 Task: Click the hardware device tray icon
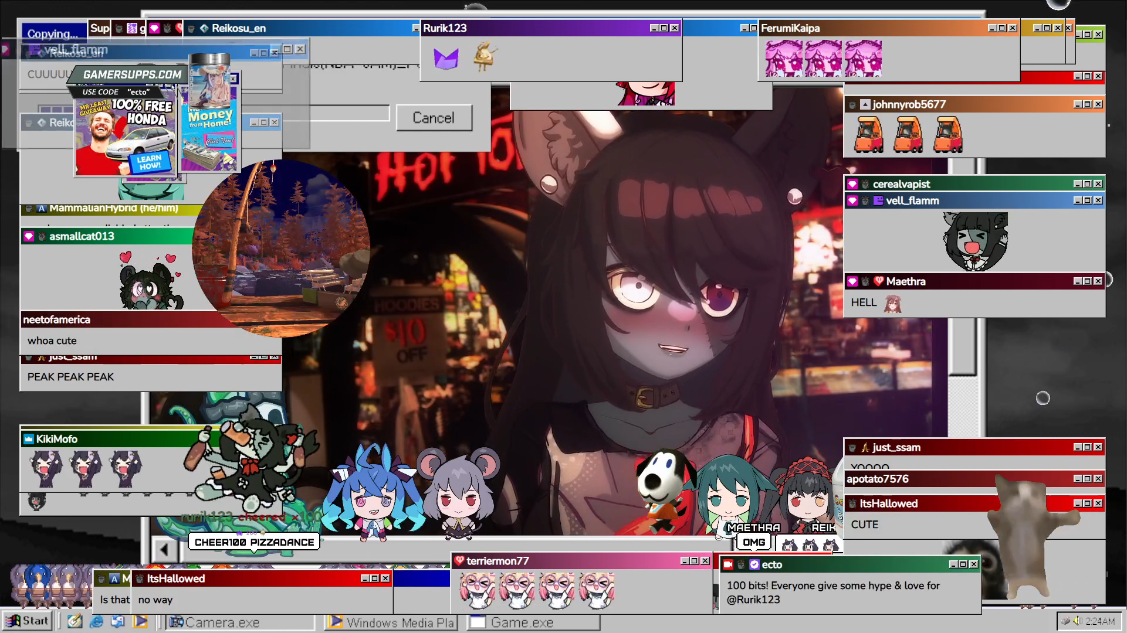tap(1065, 621)
